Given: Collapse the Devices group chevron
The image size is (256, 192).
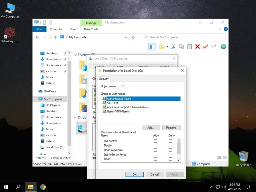Looking at the screenshot, I should [x=75, y=118].
